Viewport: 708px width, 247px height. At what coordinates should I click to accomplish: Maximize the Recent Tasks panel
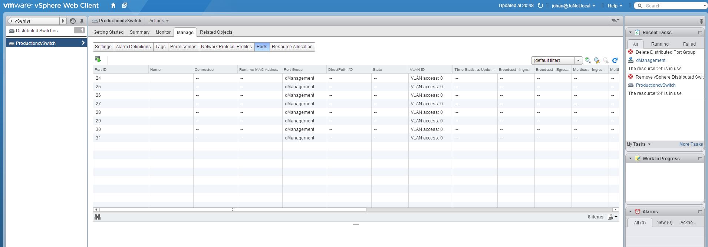[x=700, y=33]
